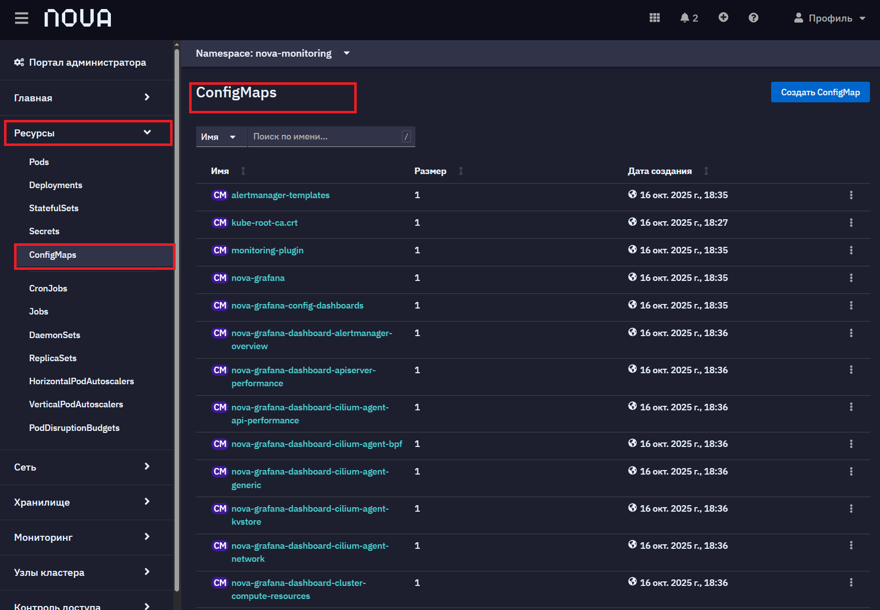Open alertmanager-templates ConfigMap link
This screenshot has width=880, height=610.
pyautogui.click(x=280, y=195)
